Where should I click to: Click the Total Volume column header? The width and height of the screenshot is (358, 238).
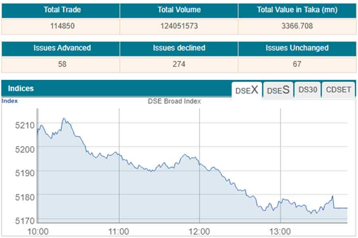point(179,10)
